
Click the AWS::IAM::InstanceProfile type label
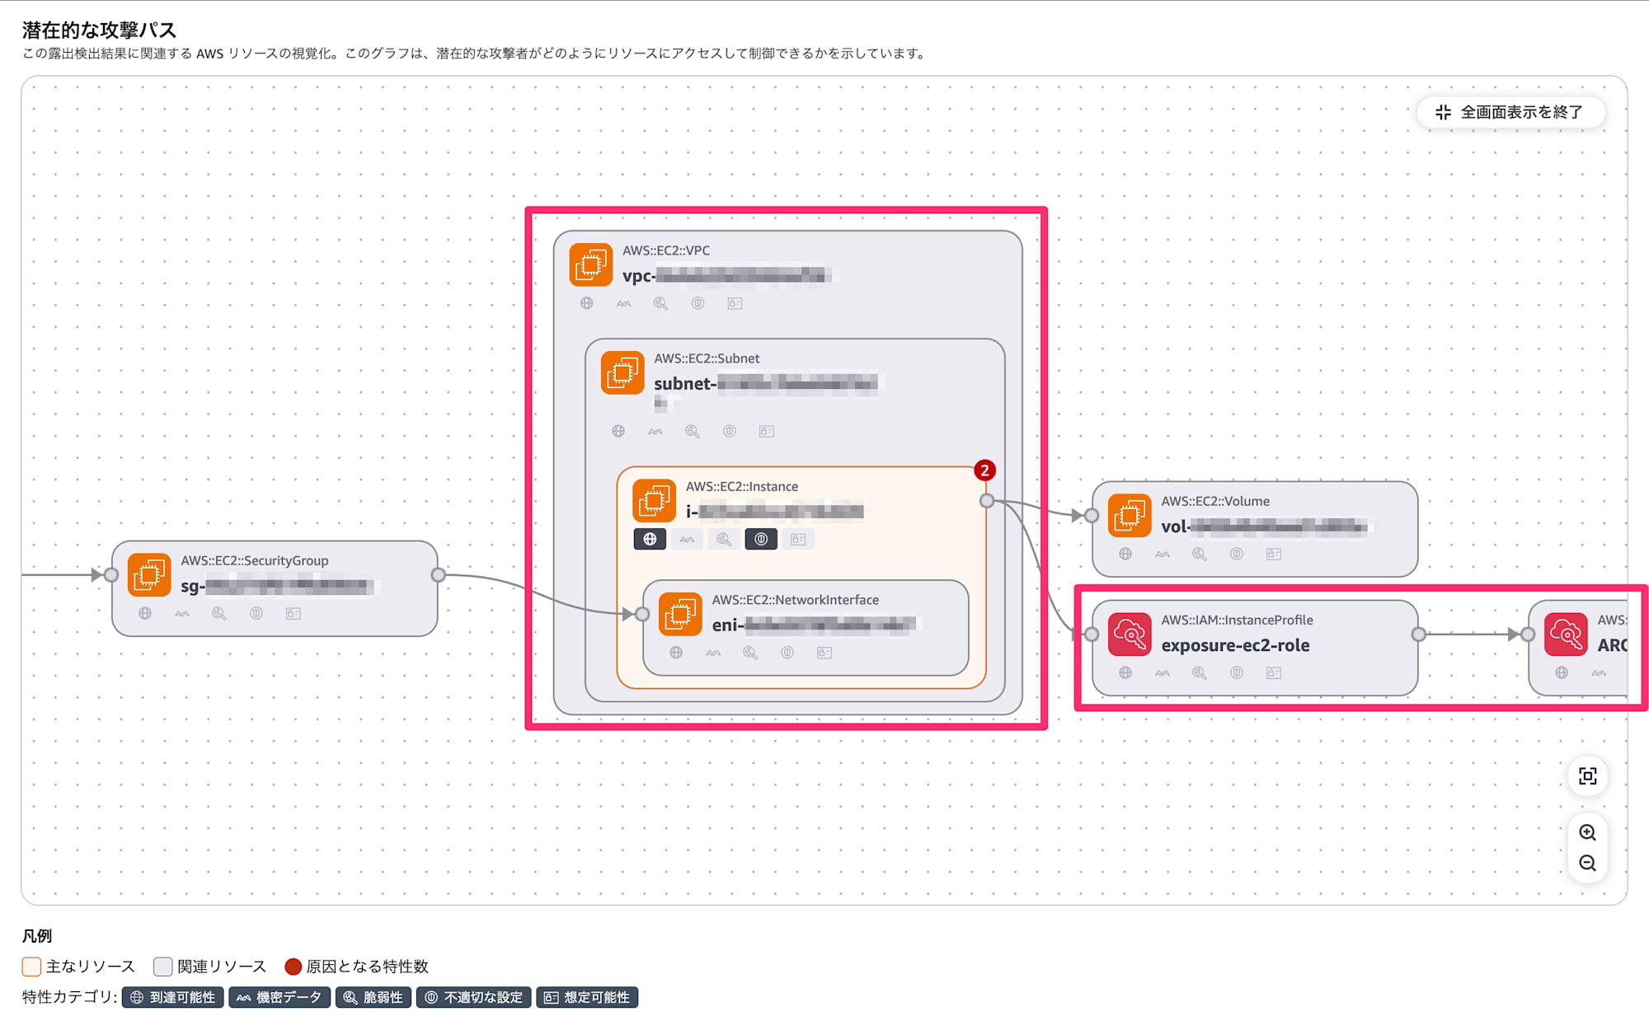[x=1237, y=620]
